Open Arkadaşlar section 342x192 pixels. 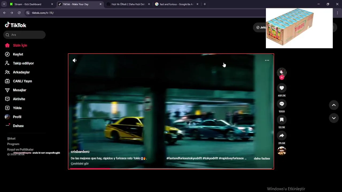click(x=21, y=72)
